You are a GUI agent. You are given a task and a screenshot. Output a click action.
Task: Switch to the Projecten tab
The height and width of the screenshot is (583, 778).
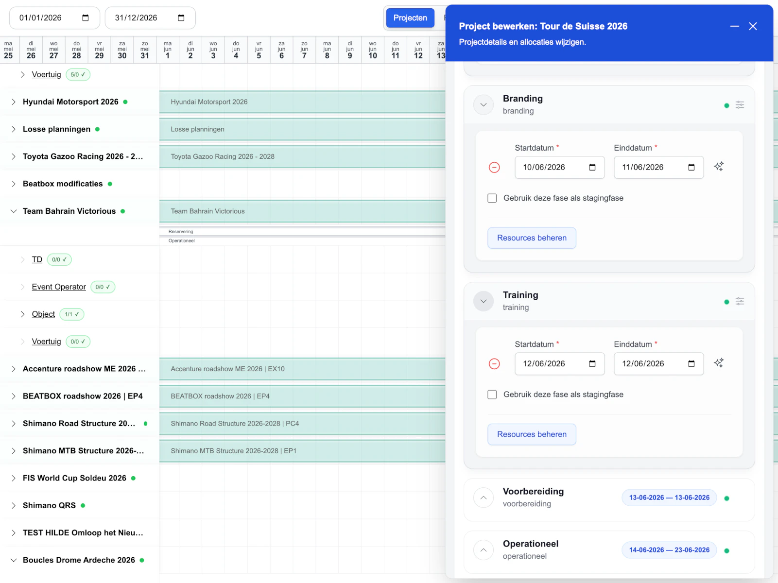(x=410, y=18)
